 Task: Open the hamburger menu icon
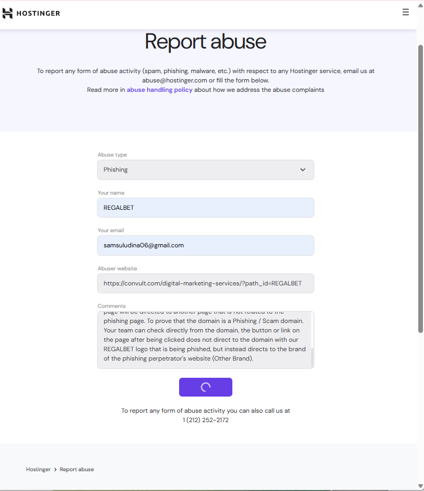pyautogui.click(x=406, y=12)
